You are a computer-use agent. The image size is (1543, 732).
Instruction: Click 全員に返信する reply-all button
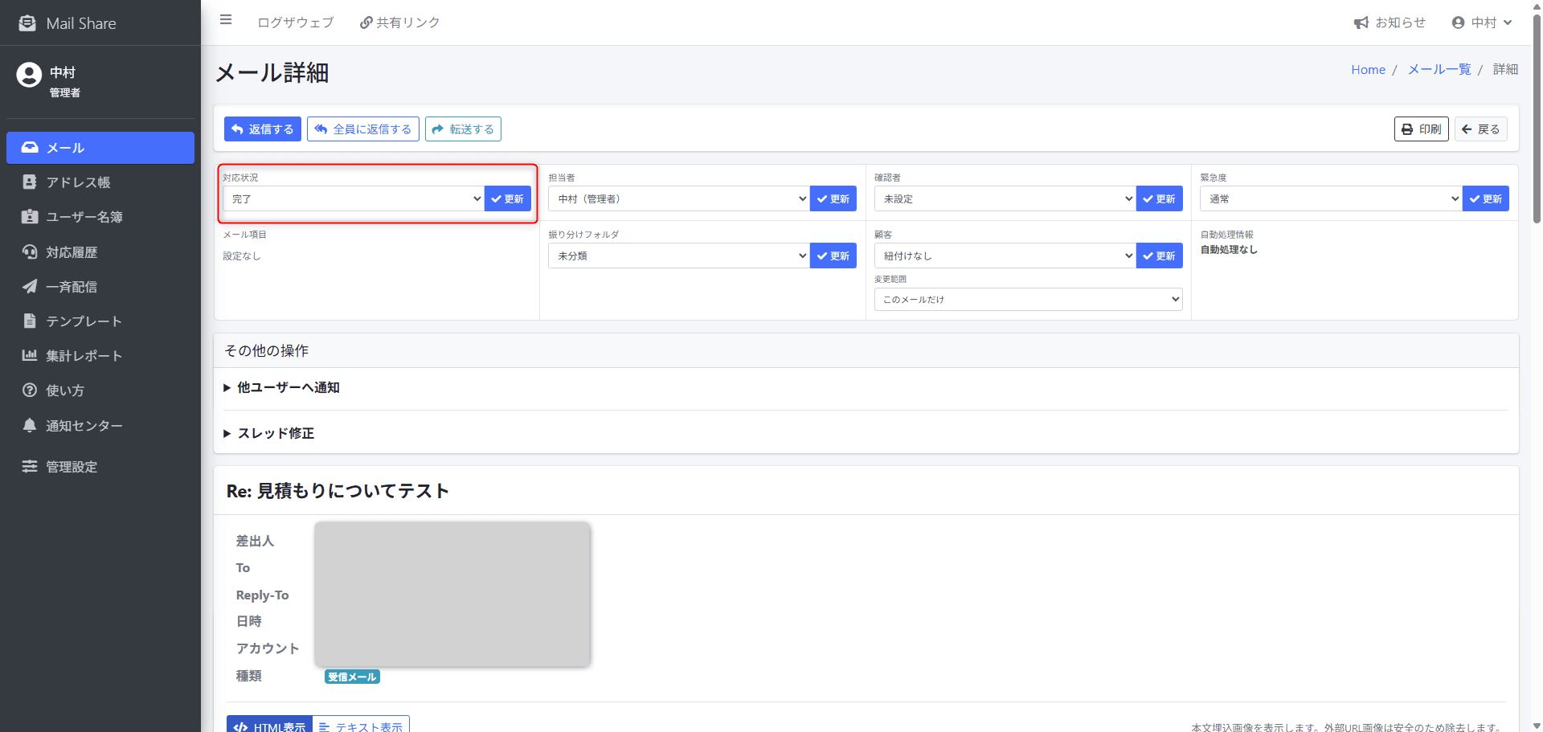click(x=363, y=129)
